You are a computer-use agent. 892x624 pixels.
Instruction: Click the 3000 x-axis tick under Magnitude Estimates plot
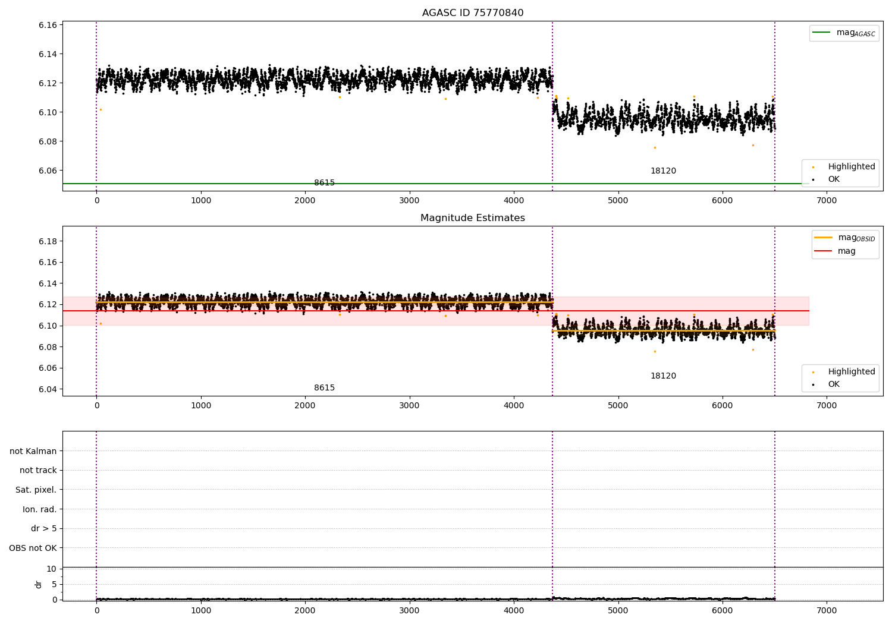click(x=410, y=406)
